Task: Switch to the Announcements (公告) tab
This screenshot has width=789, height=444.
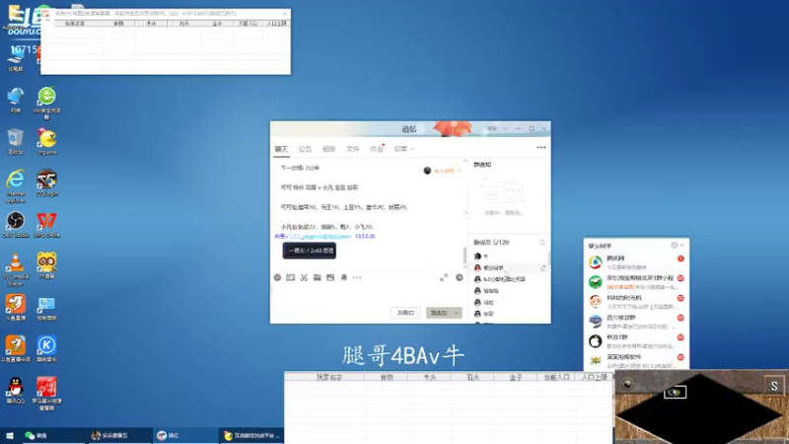Action: tap(305, 149)
